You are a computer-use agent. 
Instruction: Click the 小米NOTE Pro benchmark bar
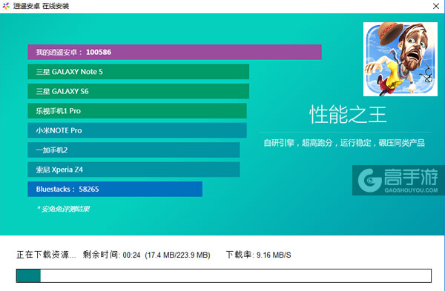(x=137, y=130)
